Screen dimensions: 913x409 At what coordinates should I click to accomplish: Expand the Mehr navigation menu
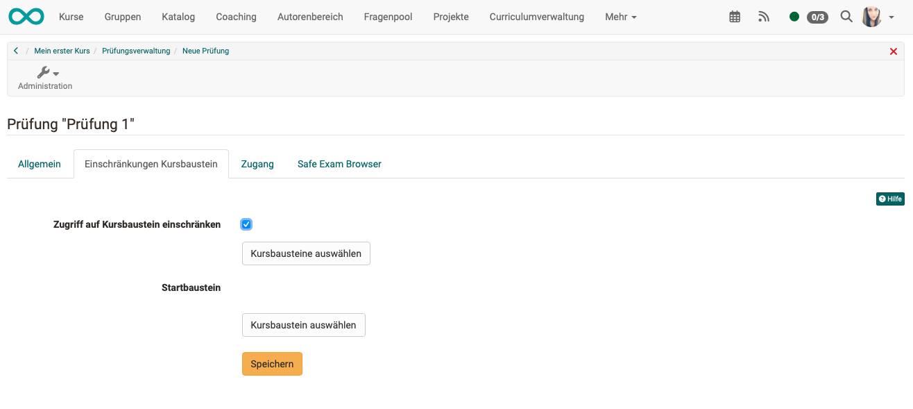(620, 16)
